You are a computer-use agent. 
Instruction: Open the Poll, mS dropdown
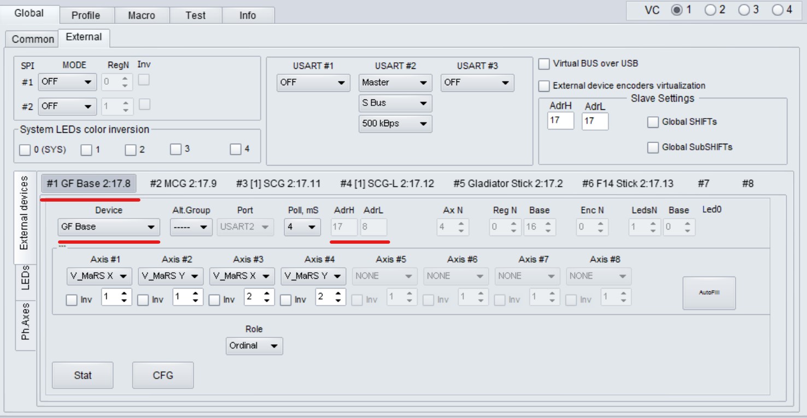click(302, 227)
